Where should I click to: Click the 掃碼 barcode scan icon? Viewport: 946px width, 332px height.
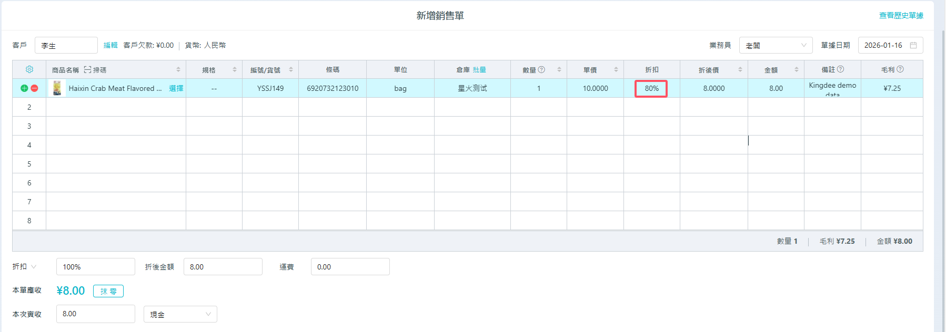coord(88,70)
